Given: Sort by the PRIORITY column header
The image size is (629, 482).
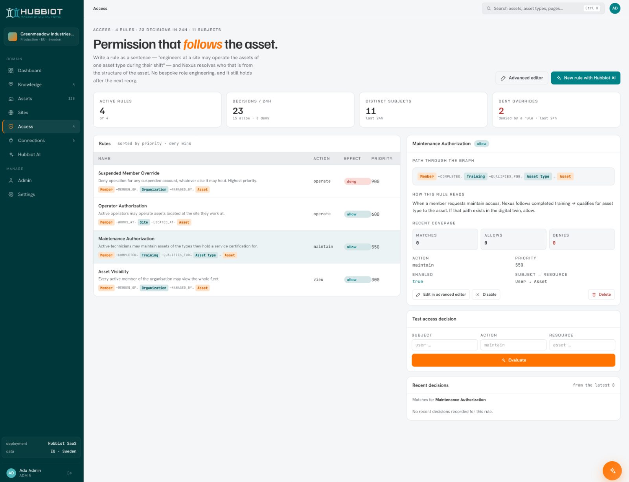Looking at the screenshot, I should [382, 159].
